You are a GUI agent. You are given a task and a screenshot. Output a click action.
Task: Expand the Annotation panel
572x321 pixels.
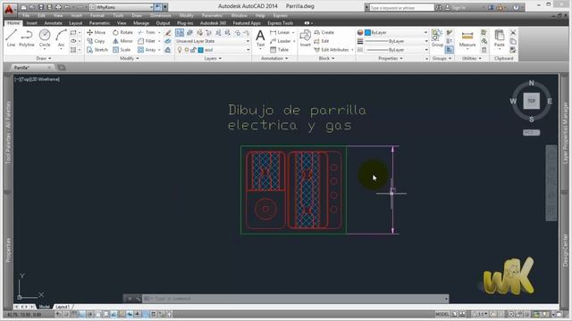click(x=274, y=58)
